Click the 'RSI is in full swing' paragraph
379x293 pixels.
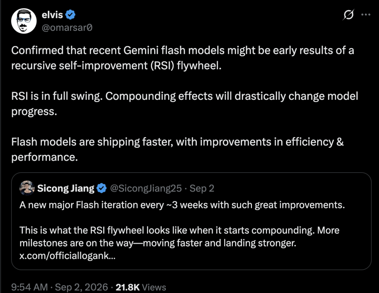[x=185, y=104]
